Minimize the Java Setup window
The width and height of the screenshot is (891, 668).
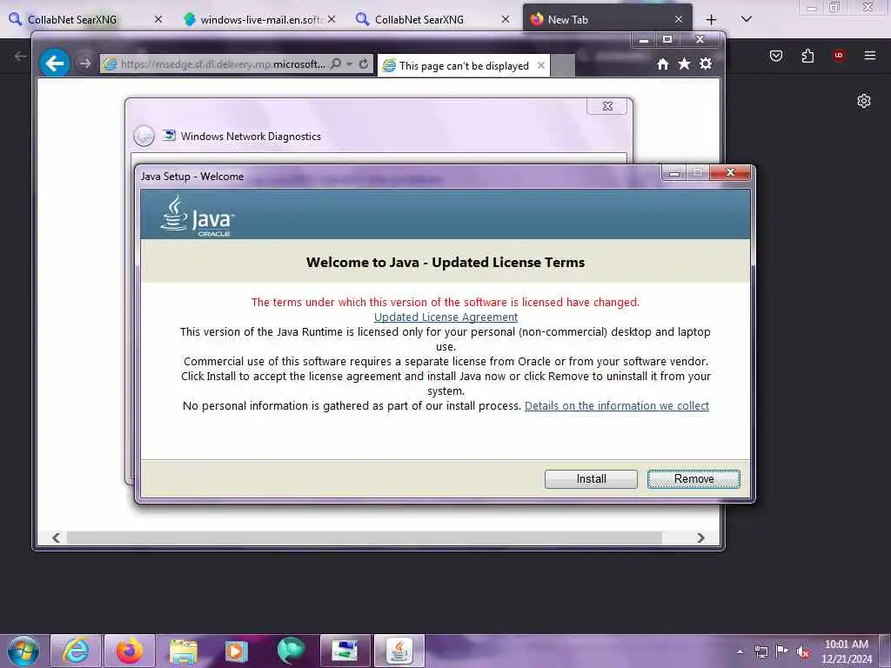tap(674, 173)
